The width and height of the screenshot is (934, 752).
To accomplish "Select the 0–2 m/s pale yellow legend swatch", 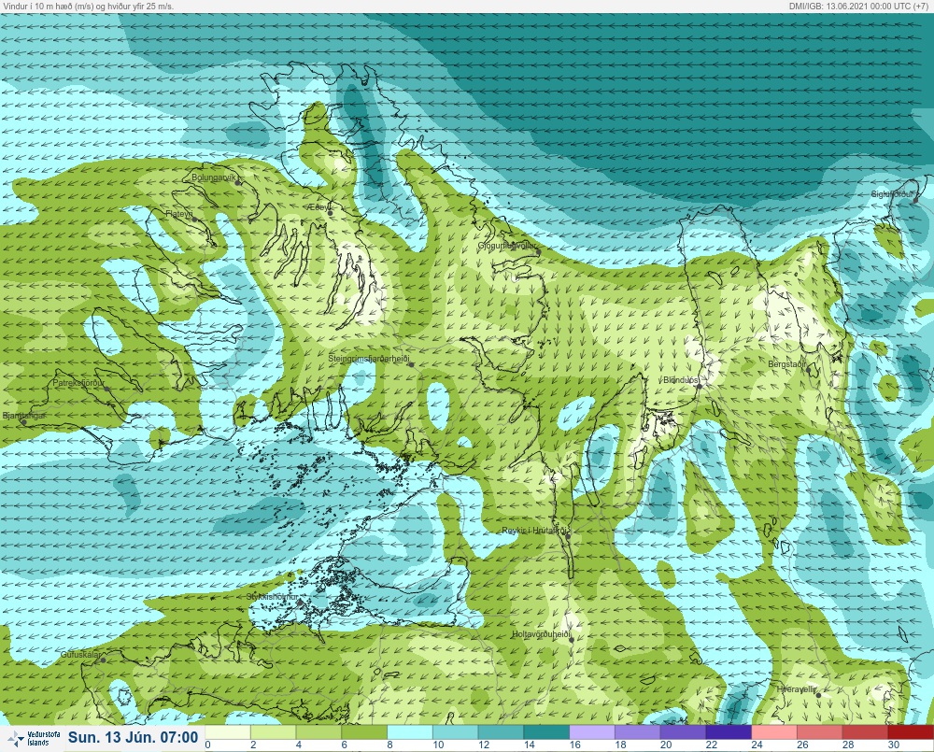I will click(228, 732).
